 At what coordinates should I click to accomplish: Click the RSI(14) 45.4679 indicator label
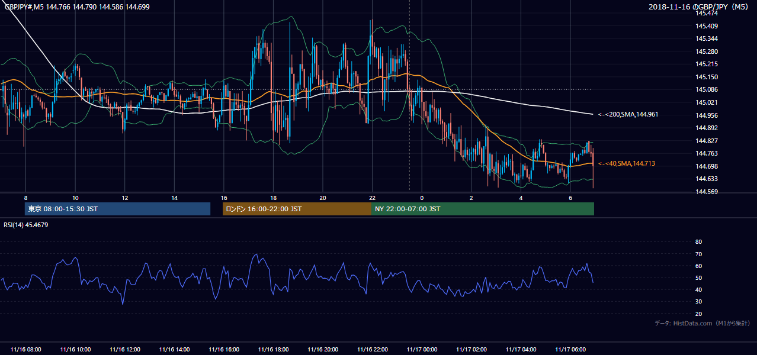[x=26, y=225]
